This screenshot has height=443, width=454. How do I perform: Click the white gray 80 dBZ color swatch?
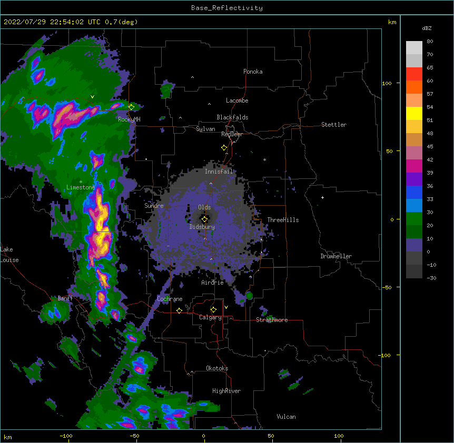coord(414,48)
